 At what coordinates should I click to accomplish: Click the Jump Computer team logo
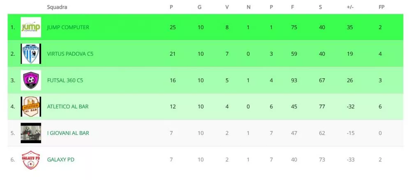31,27
